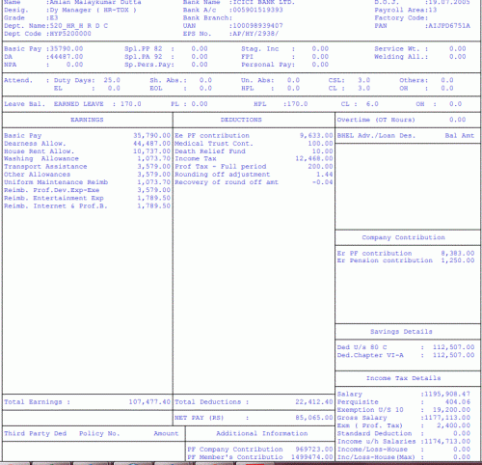
Task: Select the DA value '44487.00' in the pay summary
Action: 67,57
